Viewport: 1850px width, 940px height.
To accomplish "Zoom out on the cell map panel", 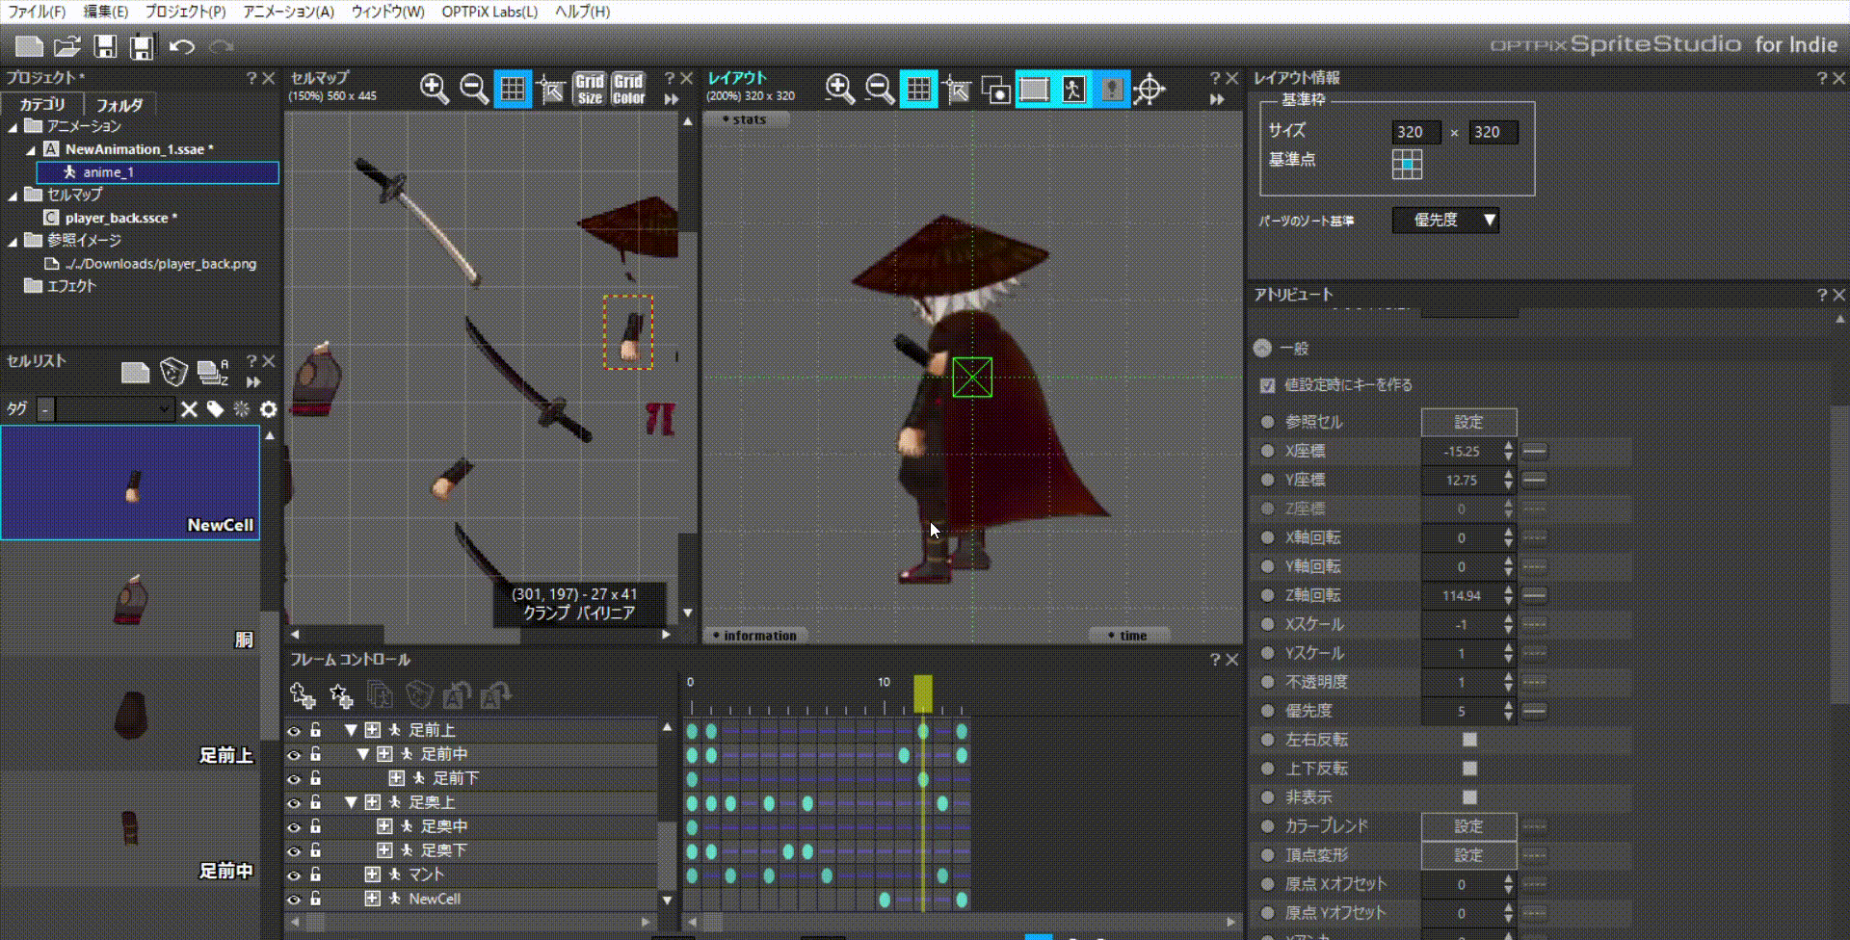I will pos(473,90).
